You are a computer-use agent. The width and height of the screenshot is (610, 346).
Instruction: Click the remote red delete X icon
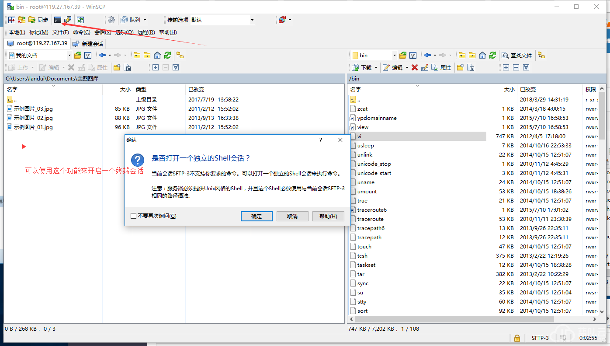414,67
